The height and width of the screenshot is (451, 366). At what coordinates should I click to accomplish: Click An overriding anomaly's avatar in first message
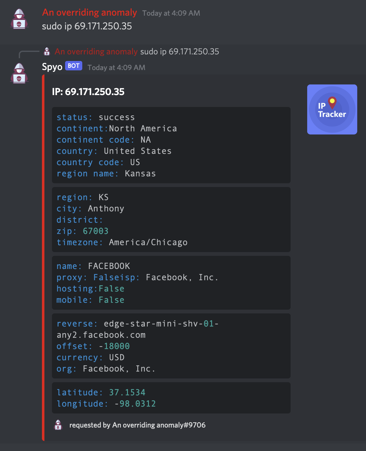tap(19, 19)
